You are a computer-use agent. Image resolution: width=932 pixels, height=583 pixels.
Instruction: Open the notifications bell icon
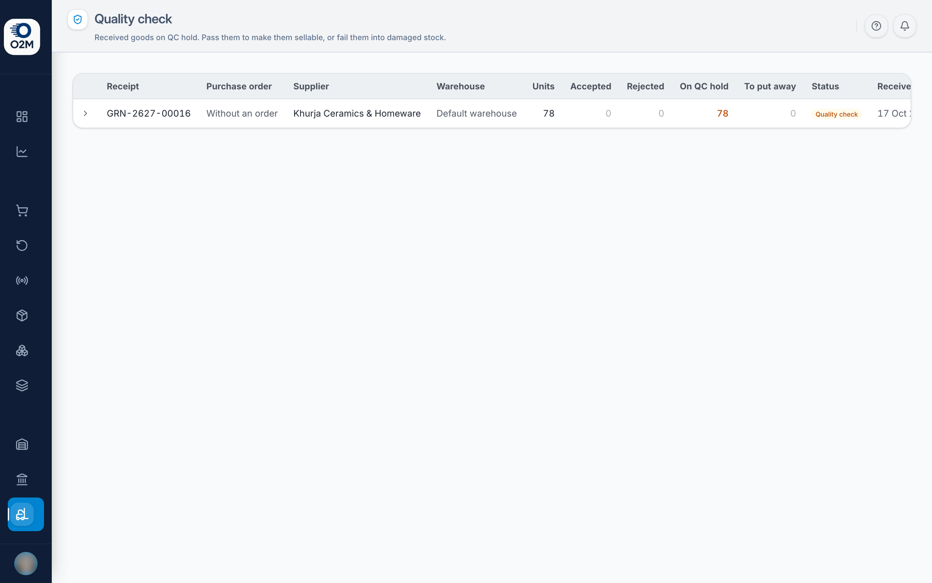pyautogui.click(x=905, y=26)
